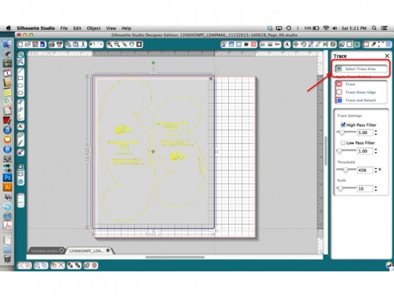Open the Trace window icon in toolbar
Screen dimensions: 394x296
point(357,45)
